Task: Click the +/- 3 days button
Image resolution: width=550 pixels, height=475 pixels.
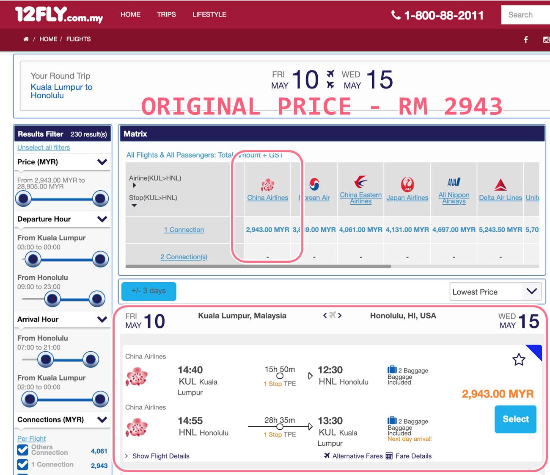Action: click(148, 291)
